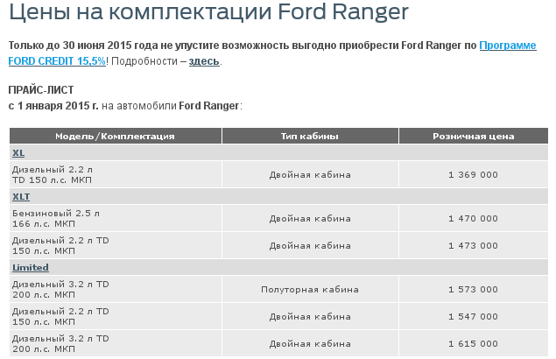Select the 1 547 000 price cell

(x=473, y=316)
